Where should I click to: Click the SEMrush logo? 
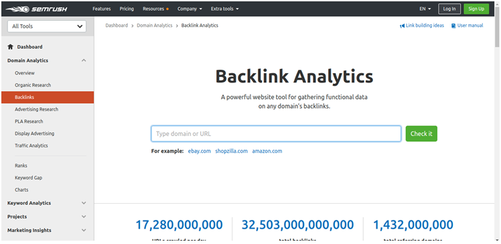[37, 9]
